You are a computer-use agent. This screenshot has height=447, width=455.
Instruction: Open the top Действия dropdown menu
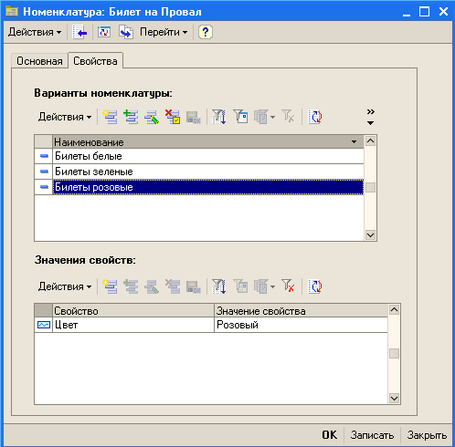[35, 32]
